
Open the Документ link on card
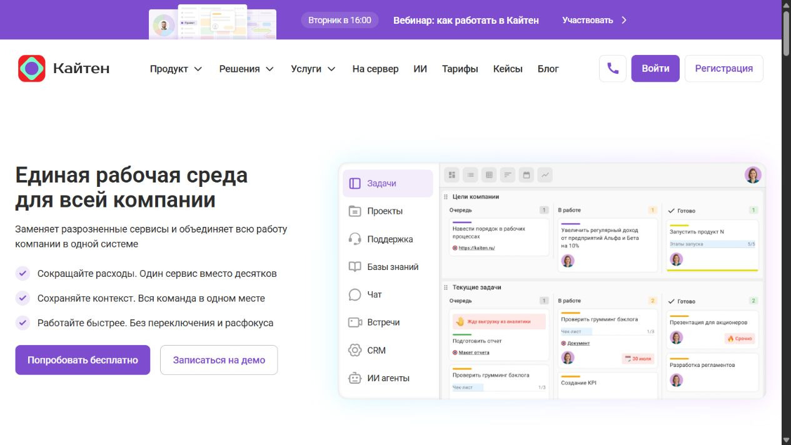tap(578, 343)
